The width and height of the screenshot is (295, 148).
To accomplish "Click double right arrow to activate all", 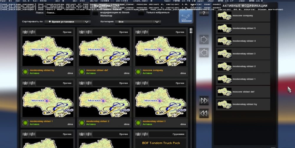I will point(204,100).
